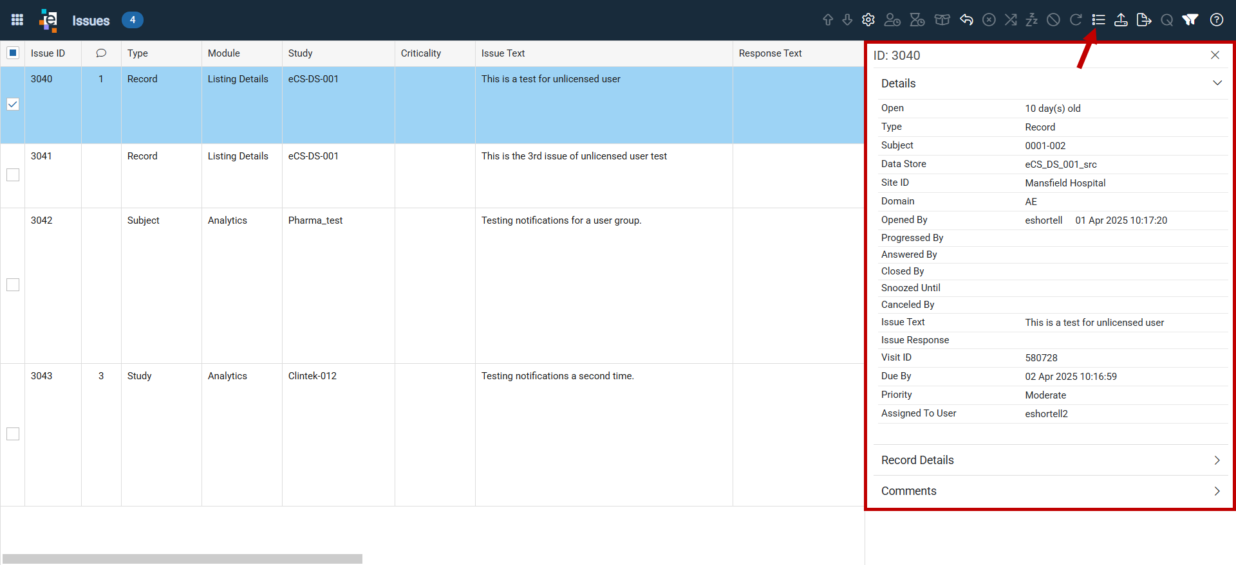Open the app launcher grid menu
This screenshot has width=1236, height=565.
click(x=17, y=20)
